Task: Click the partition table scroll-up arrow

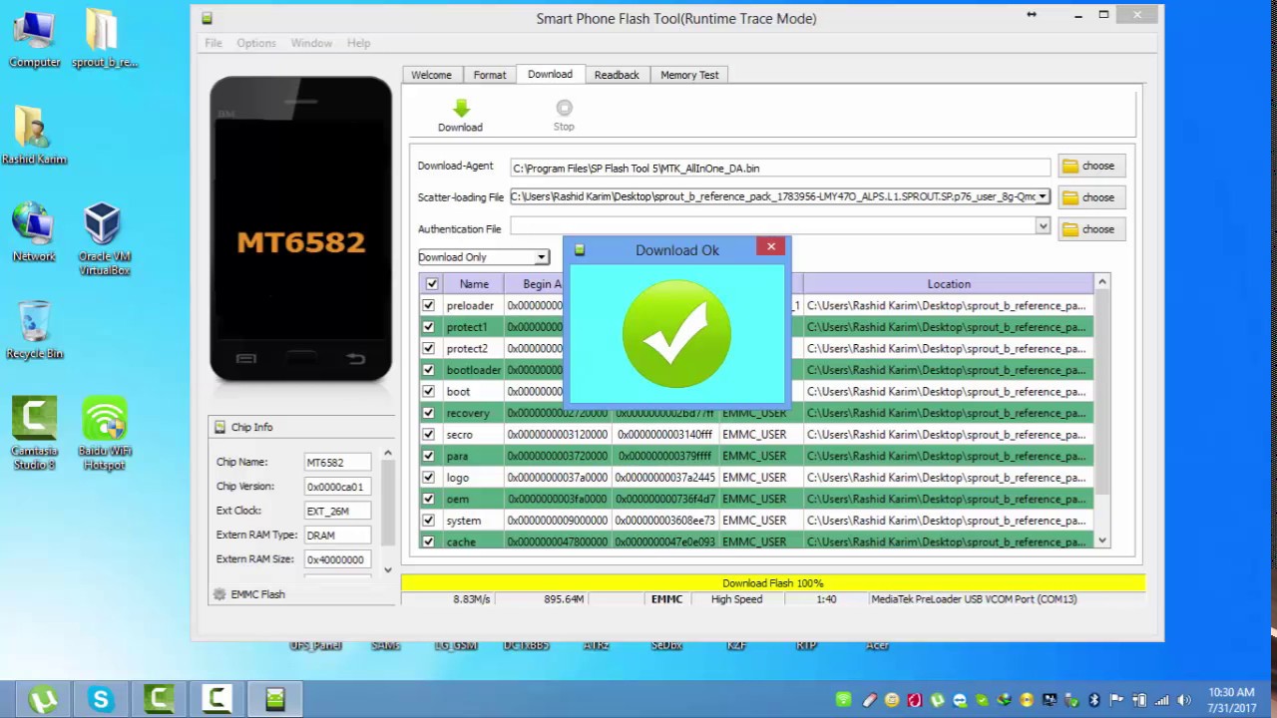Action: click(1102, 283)
